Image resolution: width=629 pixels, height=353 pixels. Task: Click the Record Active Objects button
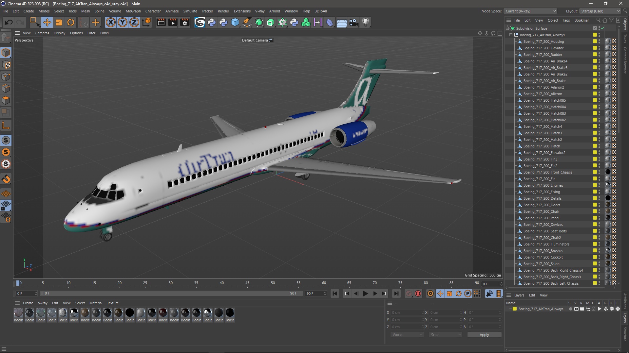(409, 294)
